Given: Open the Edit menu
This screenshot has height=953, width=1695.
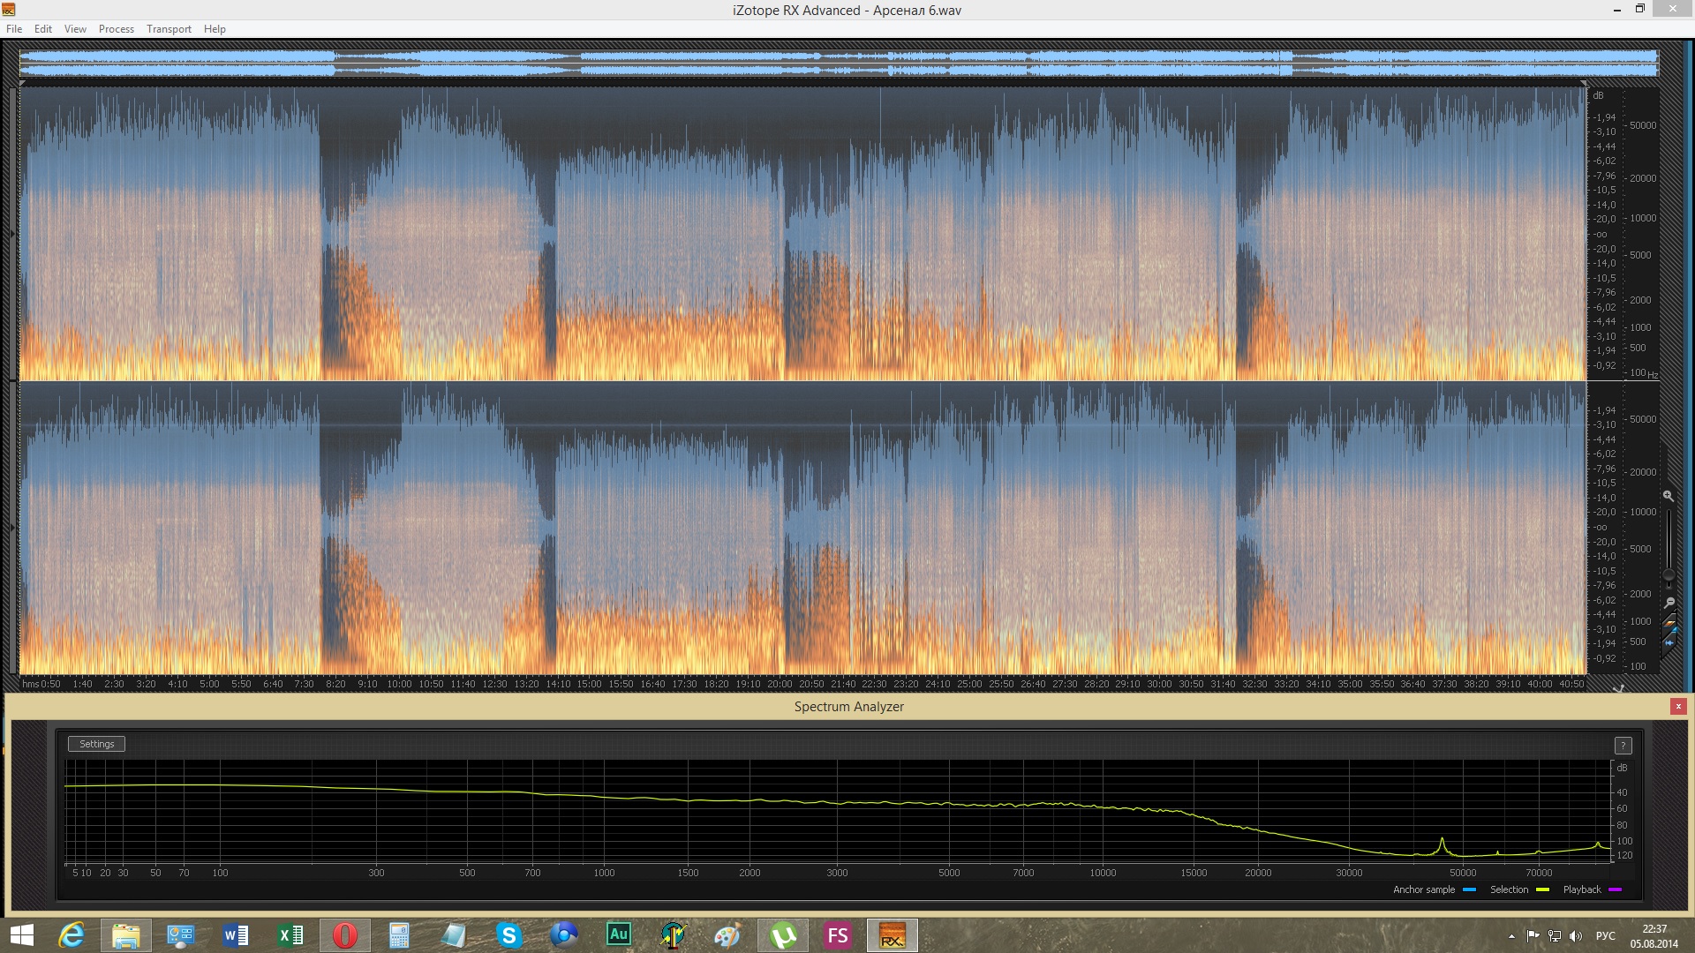Looking at the screenshot, I should pos(43,29).
